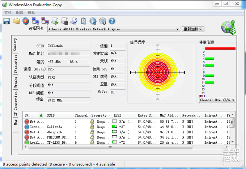This screenshot has height=169, width=246.
Task: Click the start logging green arrow icon
Action: tap(55, 21)
